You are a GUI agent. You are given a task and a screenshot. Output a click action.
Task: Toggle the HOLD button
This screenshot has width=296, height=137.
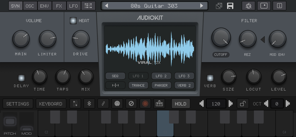[181, 104]
